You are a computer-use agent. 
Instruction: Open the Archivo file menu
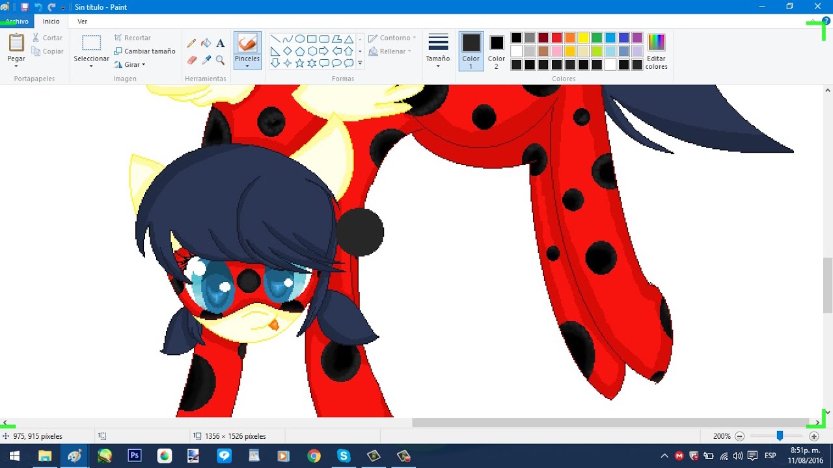[x=17, y=21]
